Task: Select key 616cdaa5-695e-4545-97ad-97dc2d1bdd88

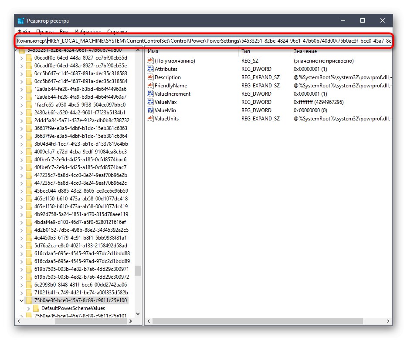Action: coord(82,253)
